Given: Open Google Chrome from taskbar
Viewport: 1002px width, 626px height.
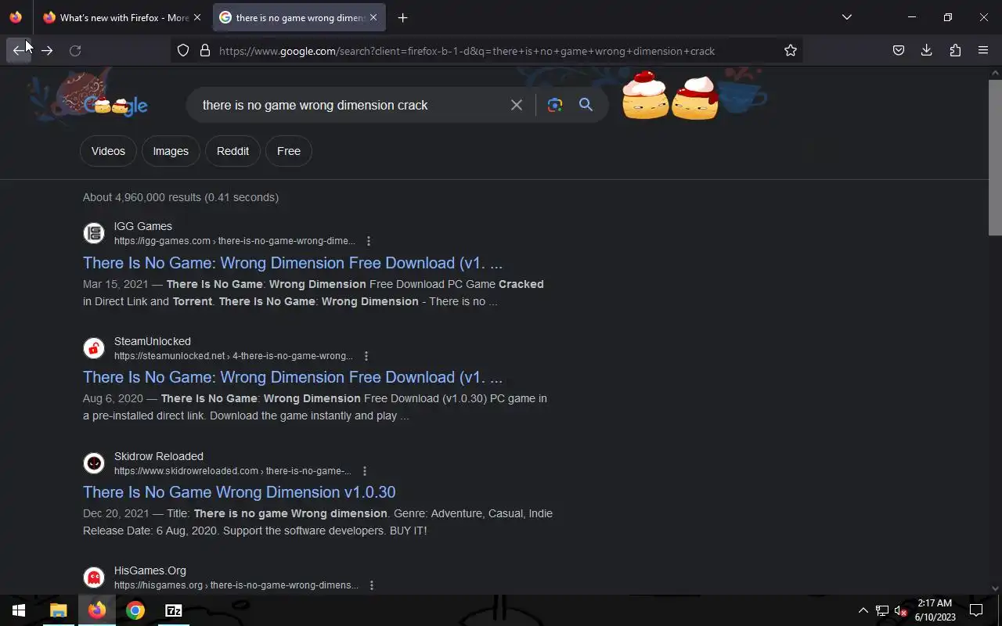Looking at the screenshot, I should [135, 610].
